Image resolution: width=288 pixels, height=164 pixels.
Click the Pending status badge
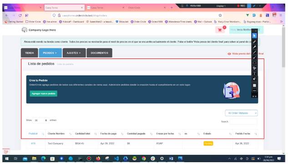click(x=208, y=144)
